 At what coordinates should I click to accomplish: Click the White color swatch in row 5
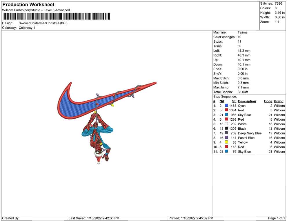click(x=226, y=124)
